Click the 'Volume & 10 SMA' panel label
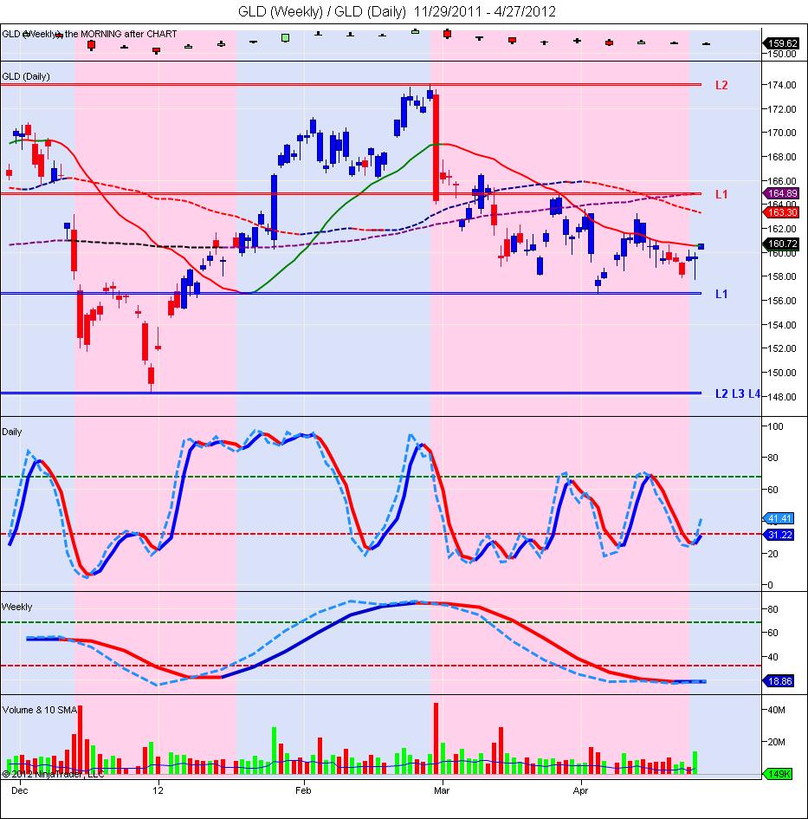Image resolution: width=808 pixels, height=819 pixels. (40, 710)
